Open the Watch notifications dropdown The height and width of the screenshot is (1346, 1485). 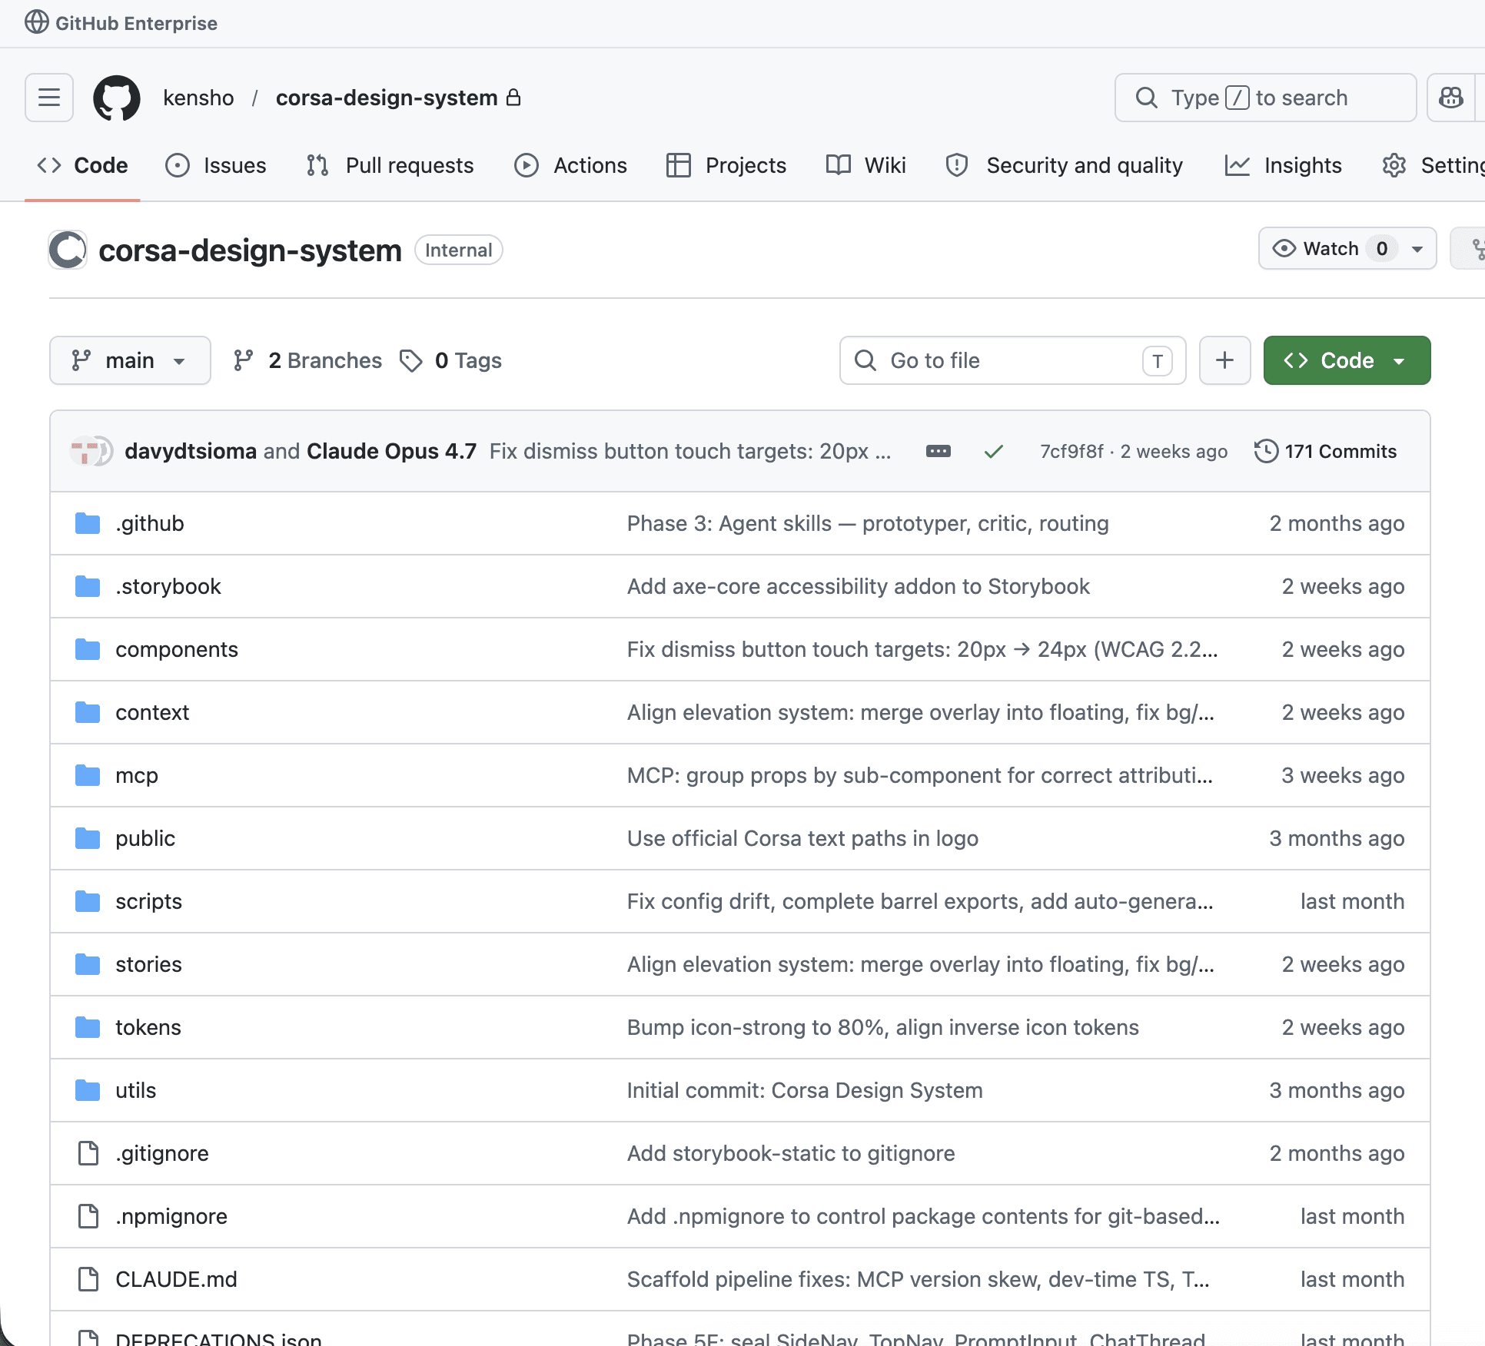click(x=1347, y=248)
